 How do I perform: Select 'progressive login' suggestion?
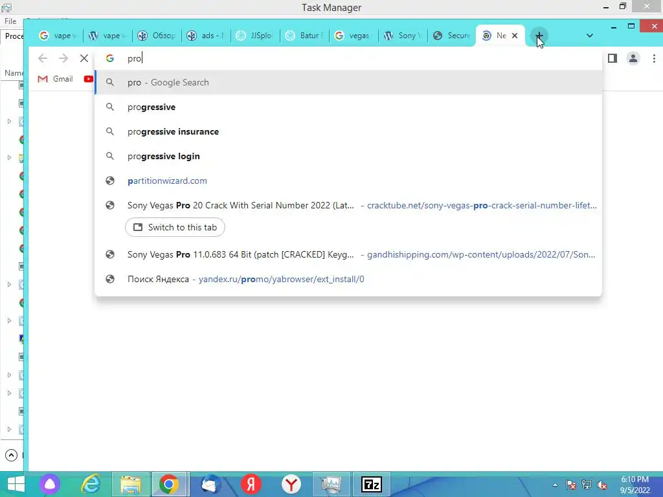tap(348, 156)
